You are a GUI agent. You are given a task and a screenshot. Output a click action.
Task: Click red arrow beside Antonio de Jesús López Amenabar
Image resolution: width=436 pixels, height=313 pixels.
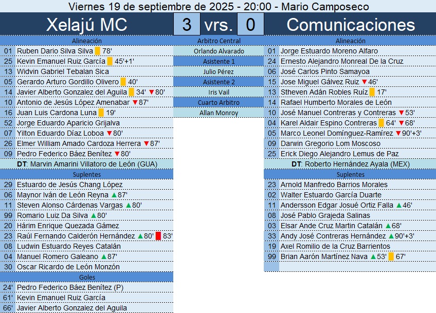[x=135, y=102]
